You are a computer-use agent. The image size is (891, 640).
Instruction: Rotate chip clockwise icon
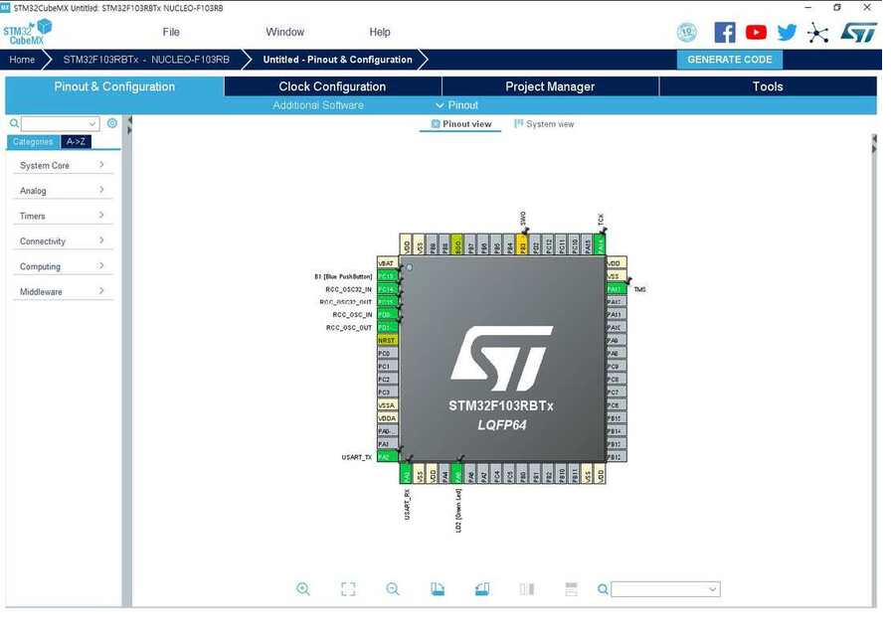point(438,589)
